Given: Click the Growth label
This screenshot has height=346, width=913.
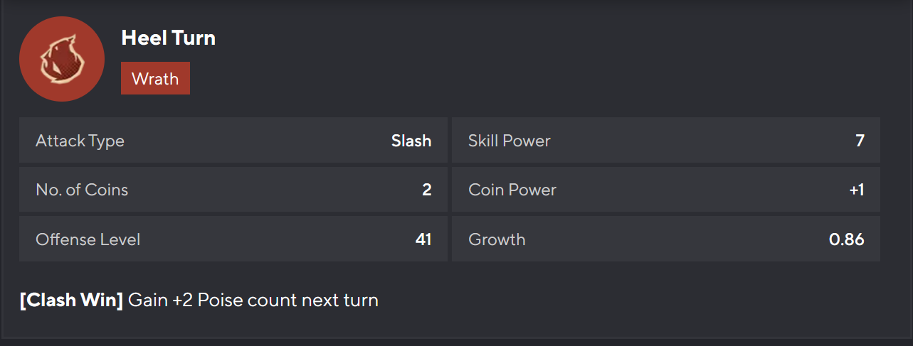Looking at the screenshot, I should (497, 239).
